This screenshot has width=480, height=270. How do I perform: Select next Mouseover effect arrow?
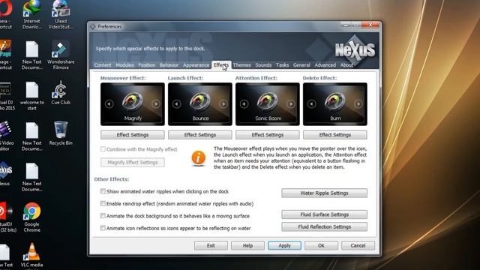[156, 104]
